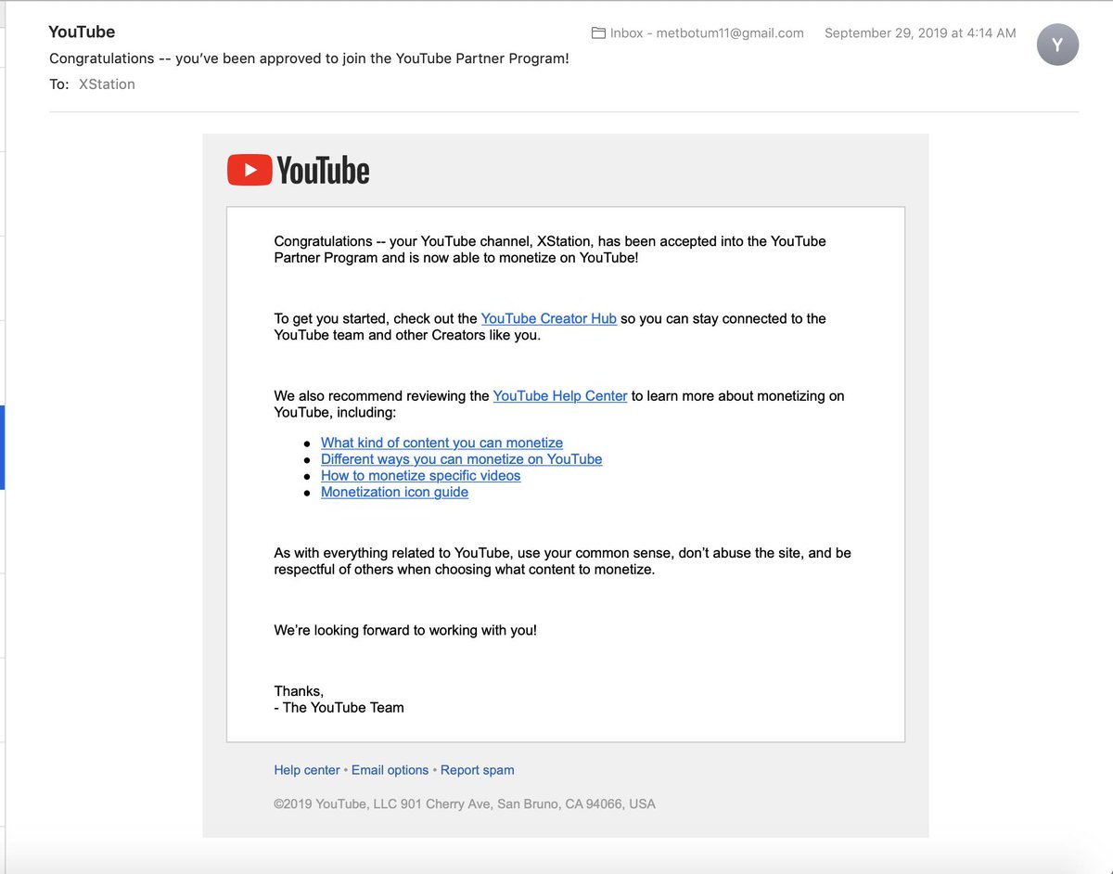The height and width of the screenshot is (874, 1113).
Task: Click the 'To:' label in the header
Action: (58, 84)
